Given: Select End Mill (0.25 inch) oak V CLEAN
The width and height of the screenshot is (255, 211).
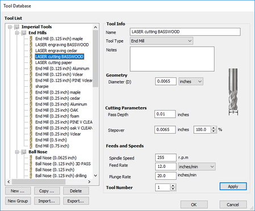Looking at the screenshot, I should point(64,128).
